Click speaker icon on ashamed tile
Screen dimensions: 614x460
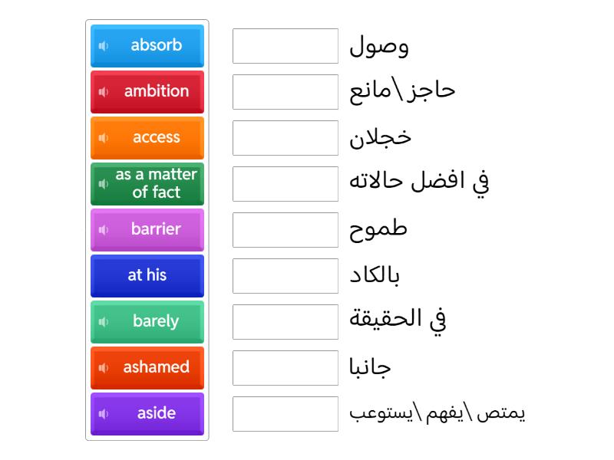coord(104,368)
